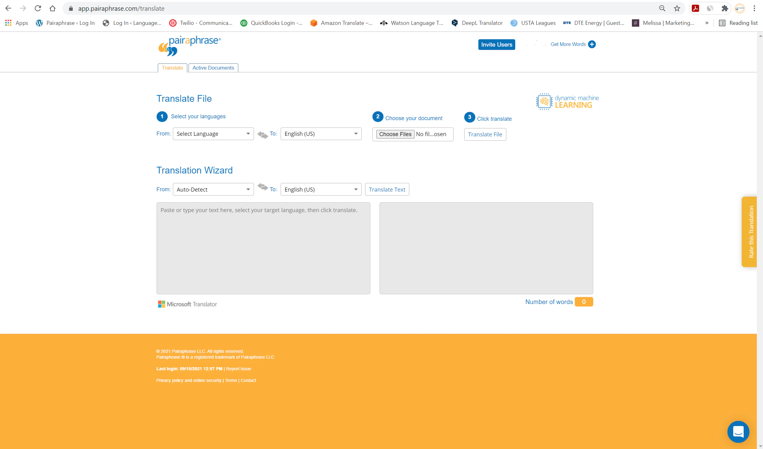
Task: Open the Privacy policy and online security link
Action: pos(189,380)
